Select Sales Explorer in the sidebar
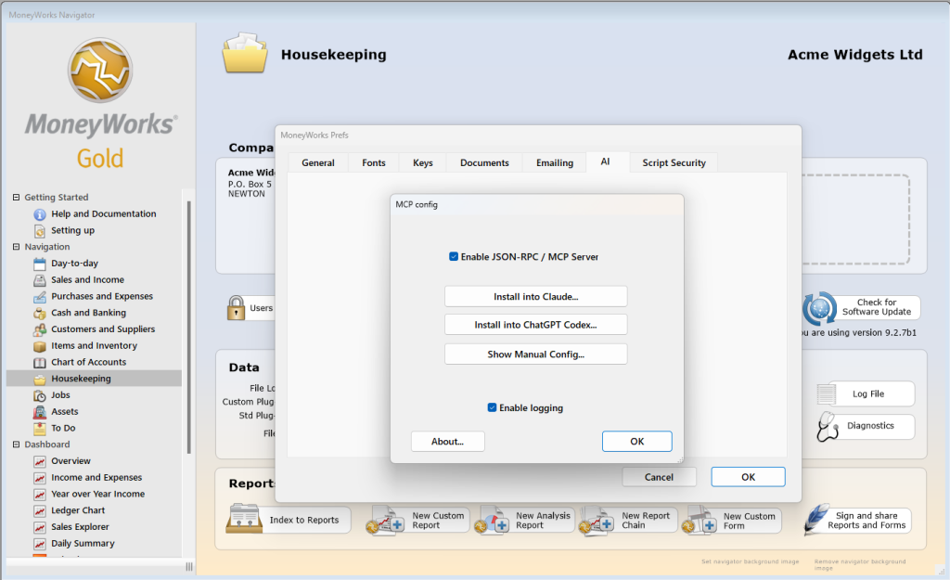Image resolution: width=950 pixels, height=580 pixels. 80,527
